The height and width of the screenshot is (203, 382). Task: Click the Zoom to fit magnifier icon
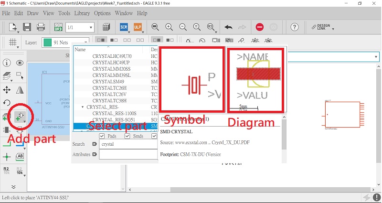155,27
